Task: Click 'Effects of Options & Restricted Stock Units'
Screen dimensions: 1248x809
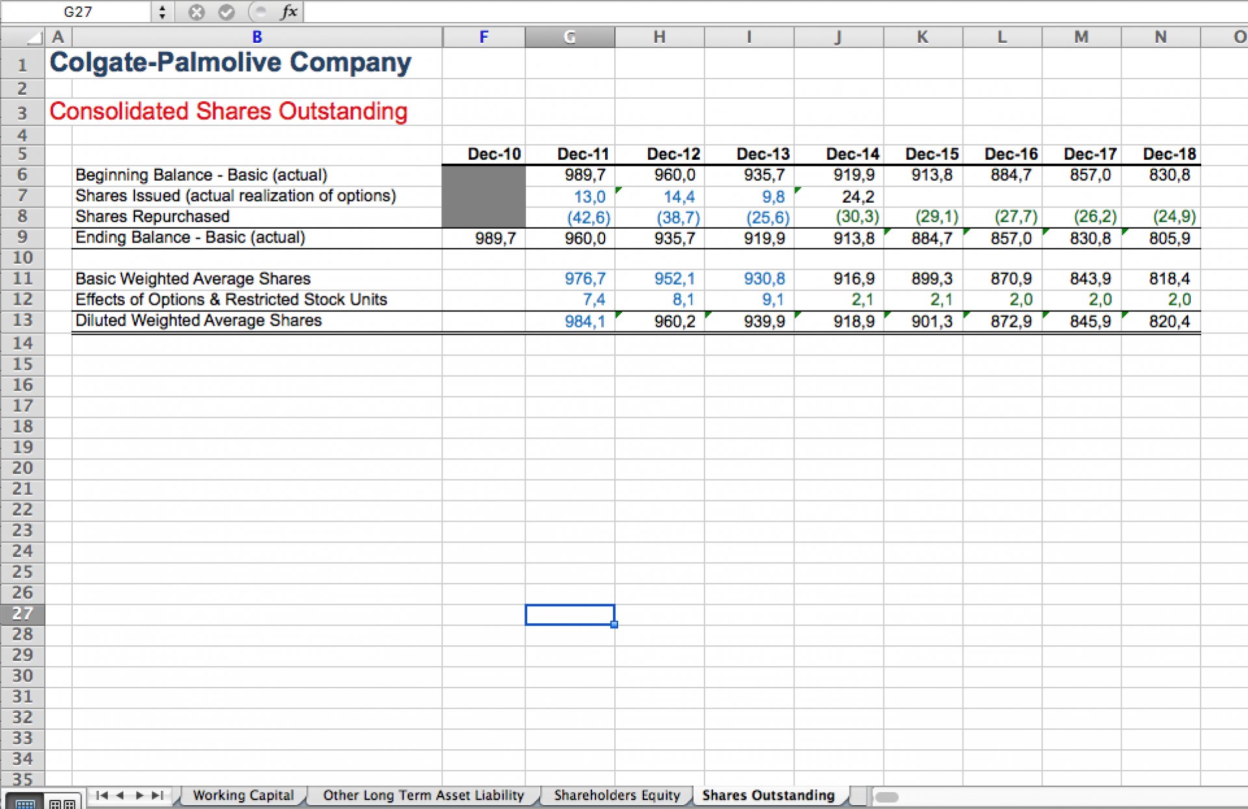Action: click(231, 300)
